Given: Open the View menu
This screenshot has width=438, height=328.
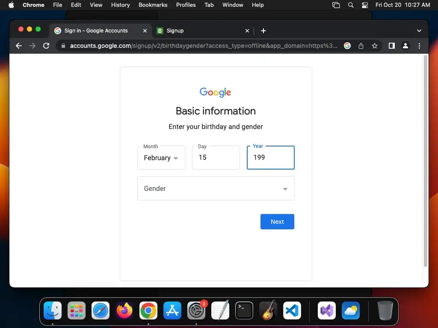Looking at the screenshot, I should coord(96,5).
